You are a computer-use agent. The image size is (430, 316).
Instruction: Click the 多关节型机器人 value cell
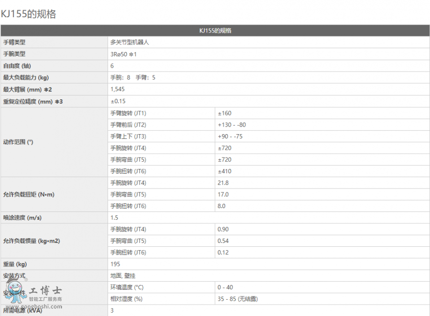[x=130, y=42]
